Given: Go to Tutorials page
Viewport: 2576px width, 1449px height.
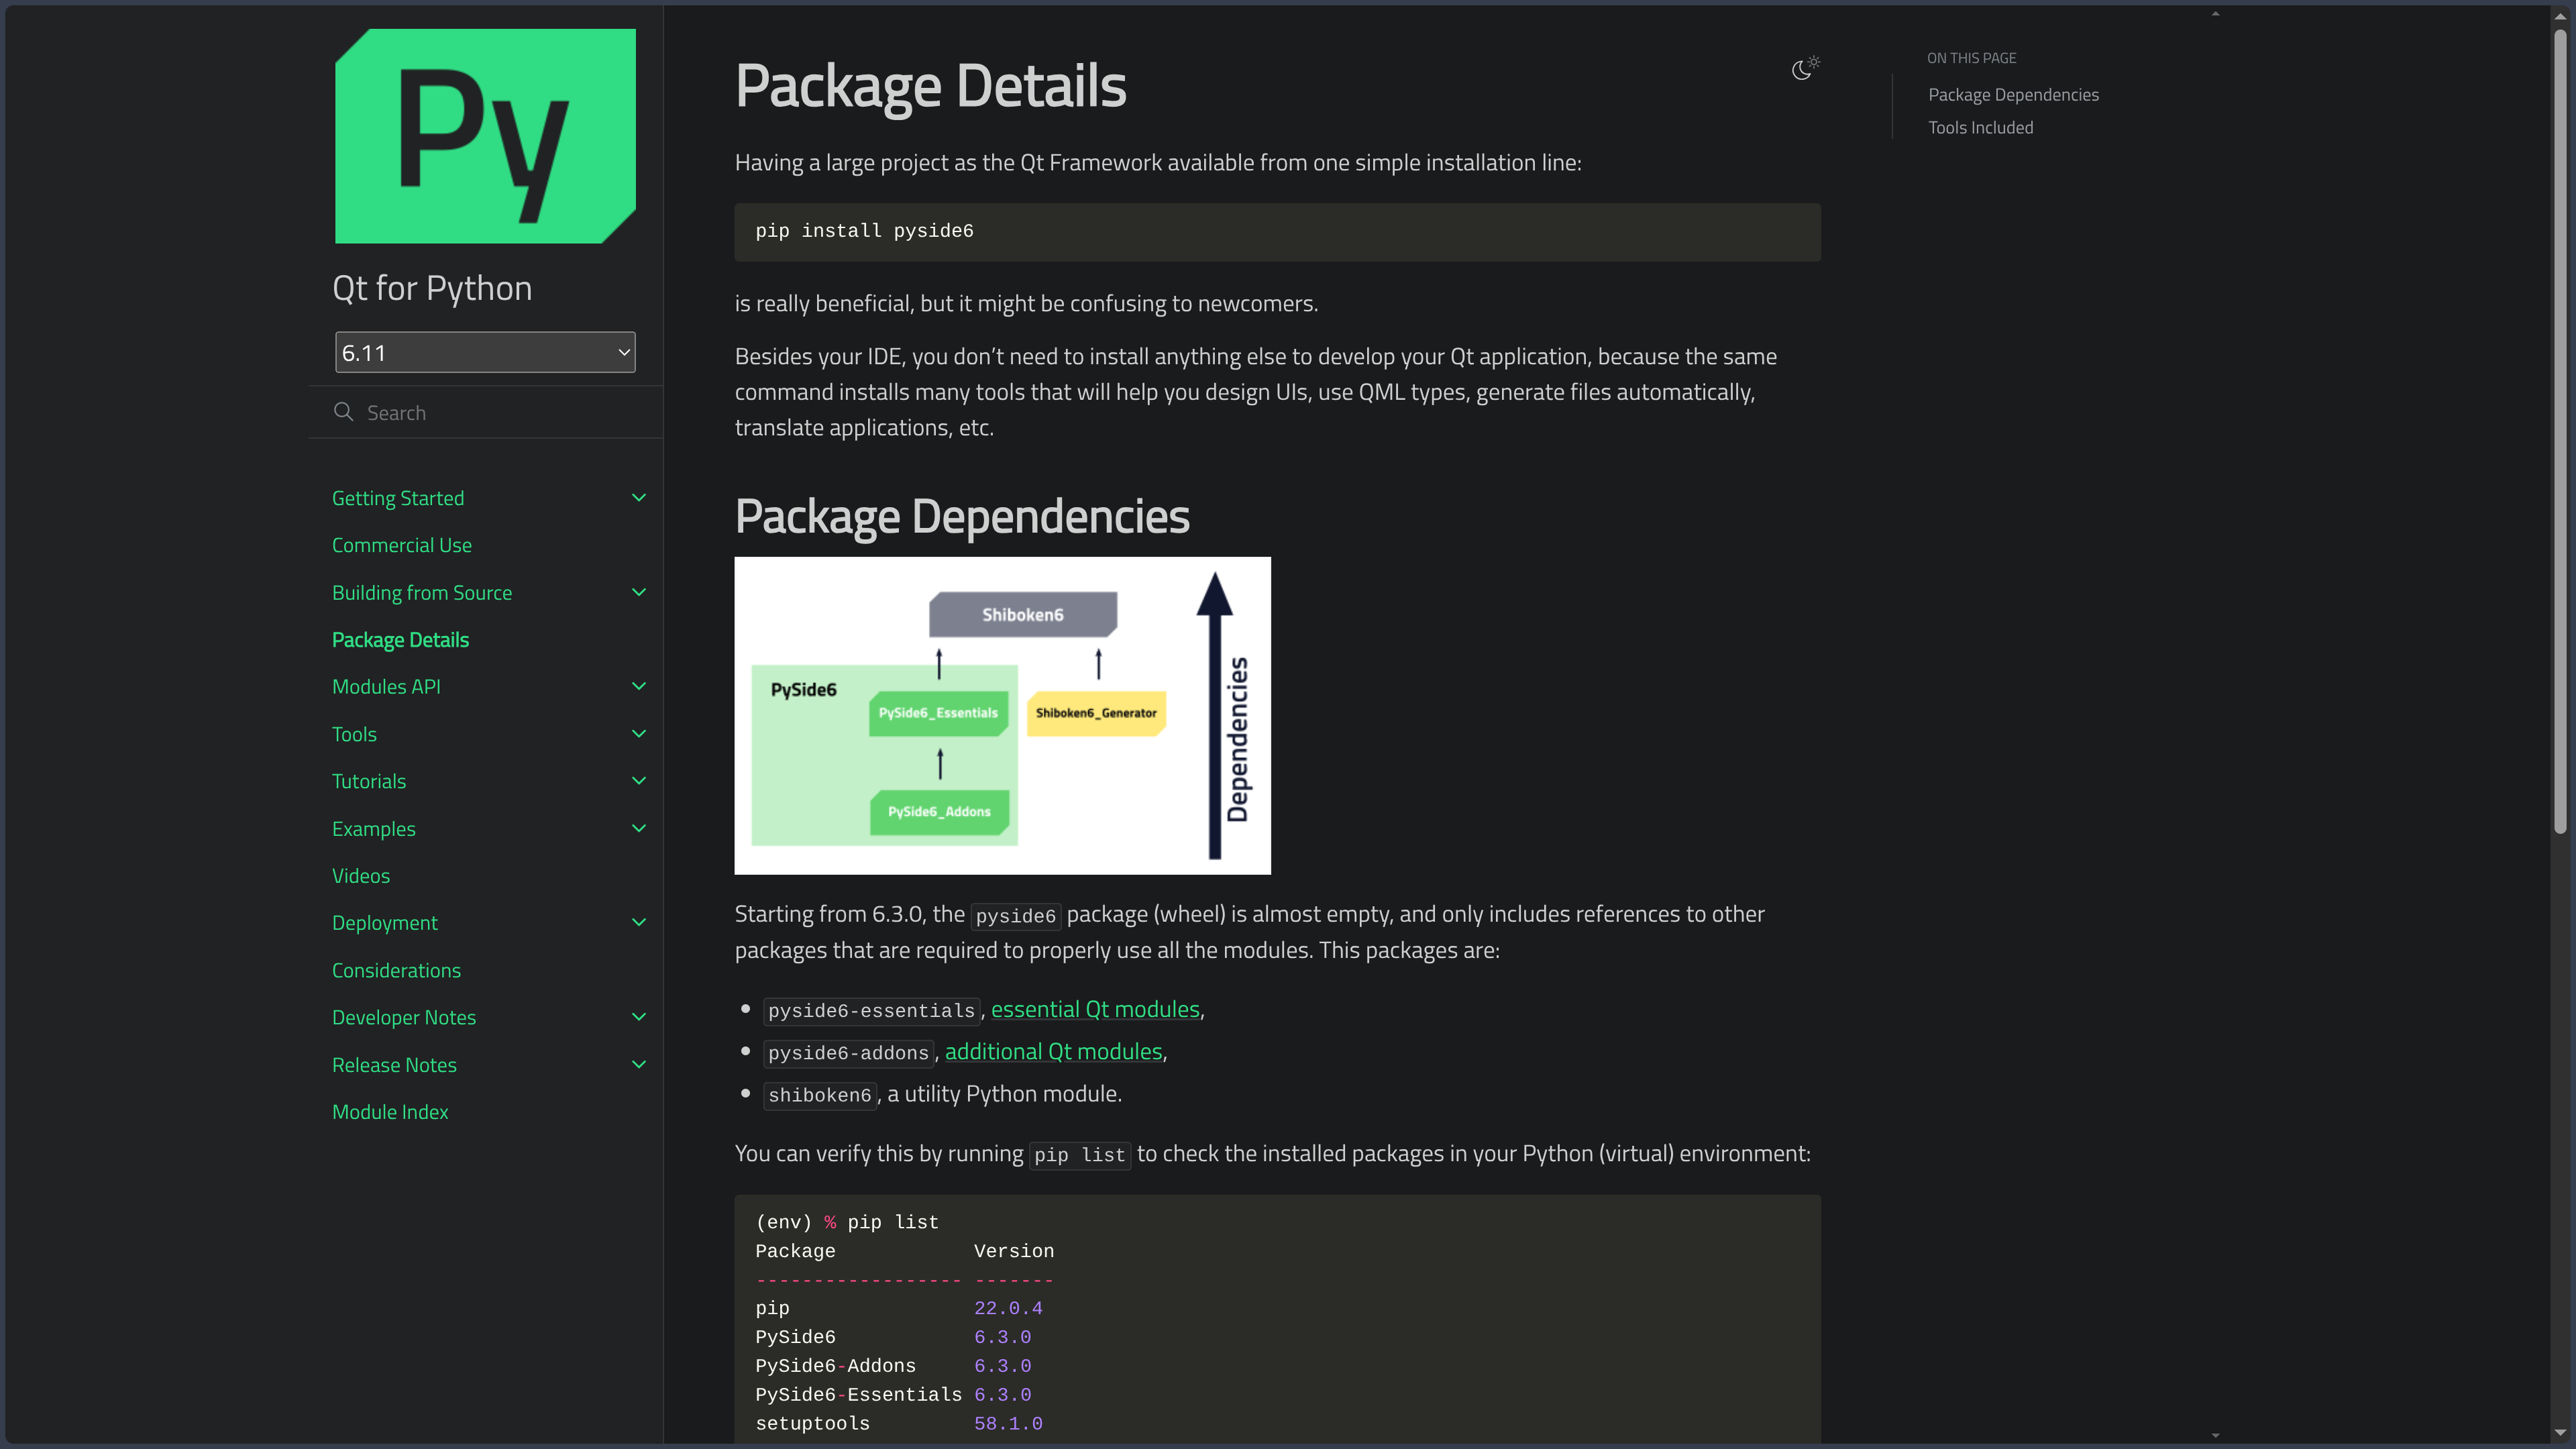Looking at the screenshot, I should click(369, 781).
